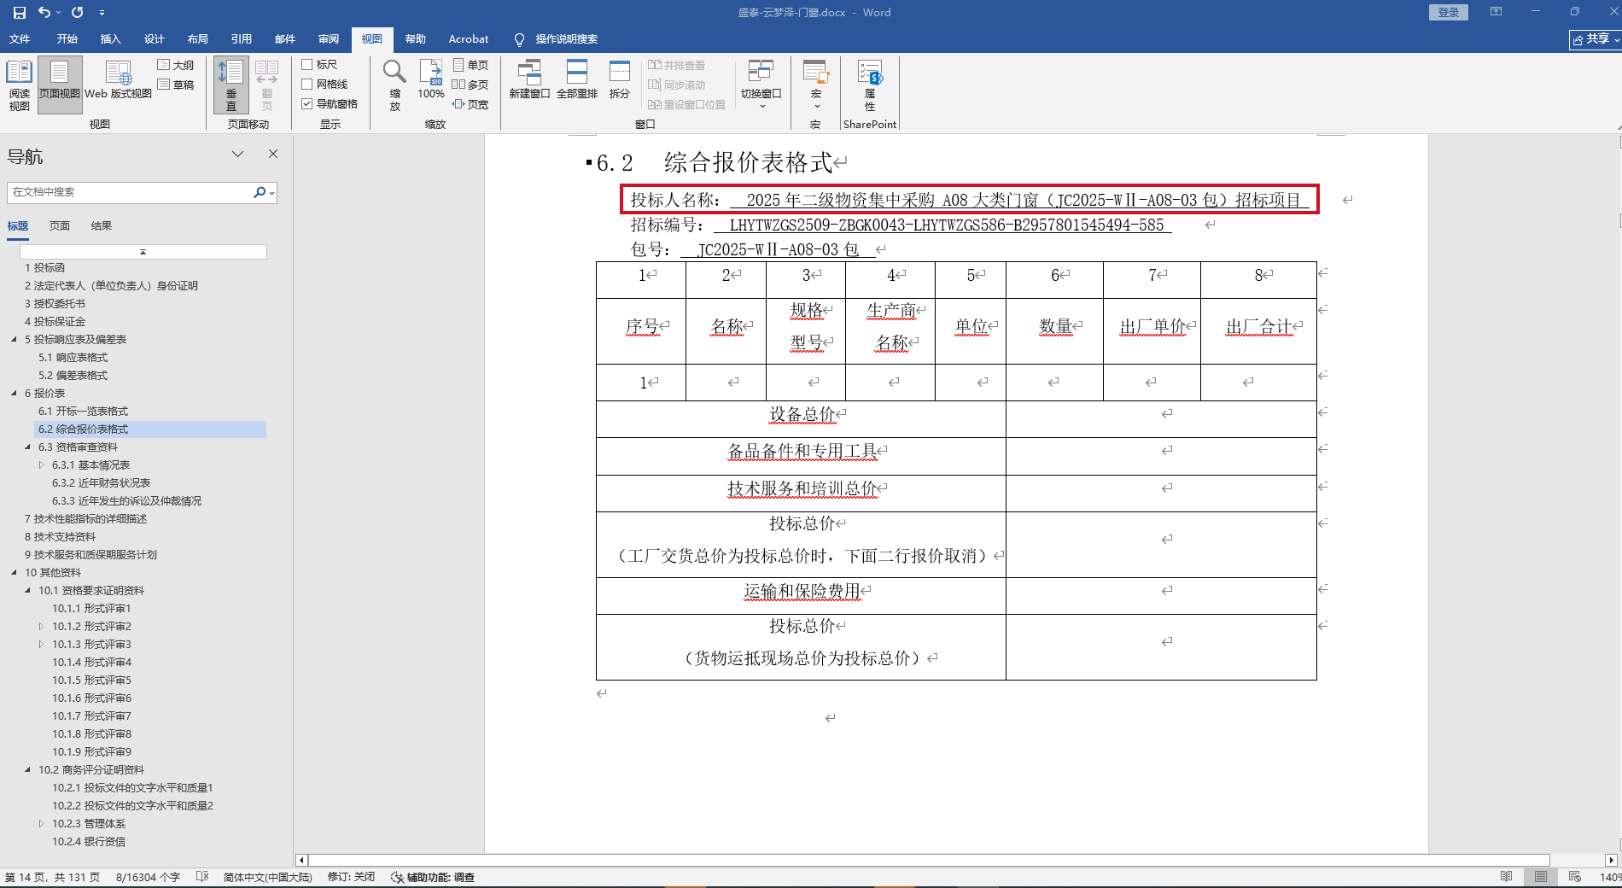The width and height of the screenshot is (1622, 888).
Task: Expand heading 10.1.2 形式评审2
Action: pyautogui.click(x=41, y=627)
